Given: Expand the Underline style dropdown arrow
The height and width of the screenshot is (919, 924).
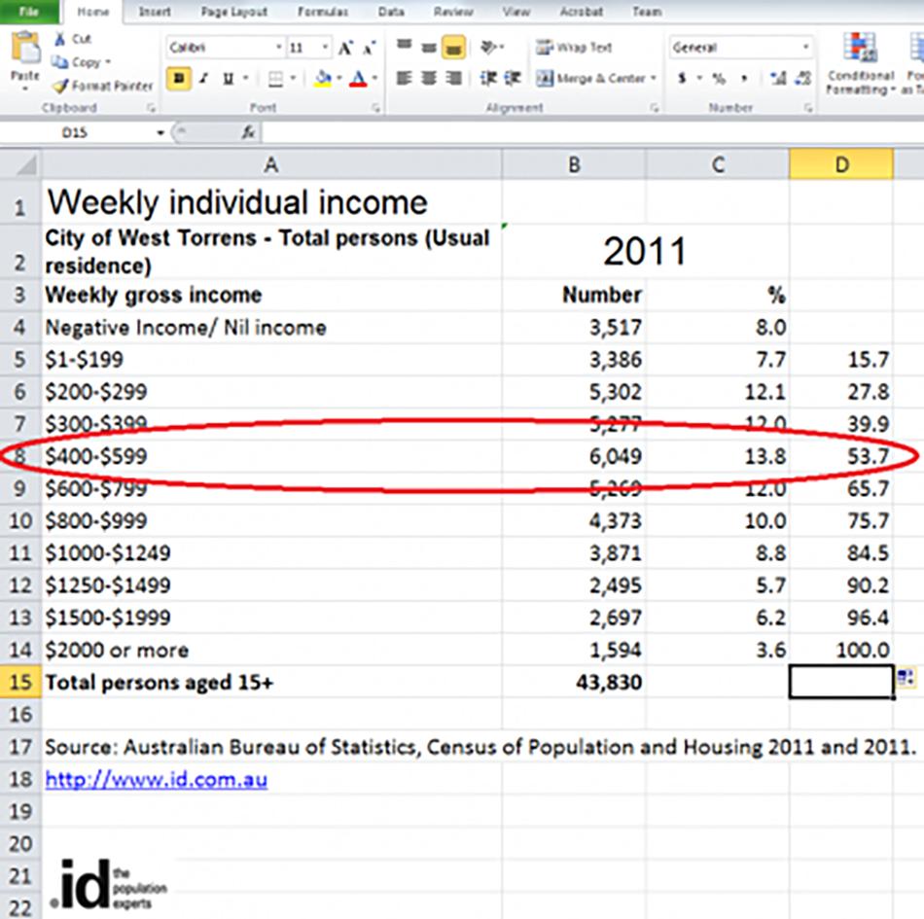Looking at the screenshot, I should (x=245, y=79).
